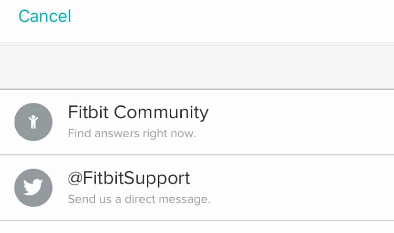
Task: Click the "@" symbol in @FitbitSupport
Action: (x=75, y=179)
